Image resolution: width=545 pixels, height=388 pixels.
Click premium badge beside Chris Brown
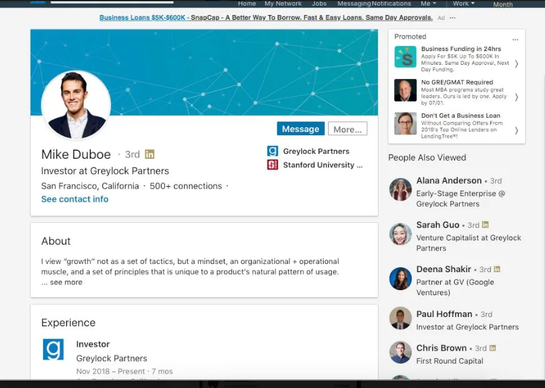tap(493, 348)
